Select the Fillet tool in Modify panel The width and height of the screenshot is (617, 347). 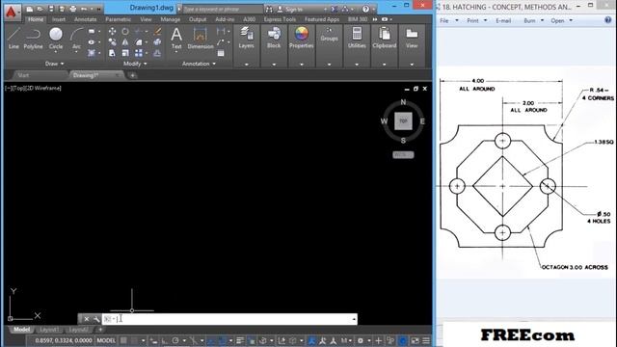click(x=139, y=42)
